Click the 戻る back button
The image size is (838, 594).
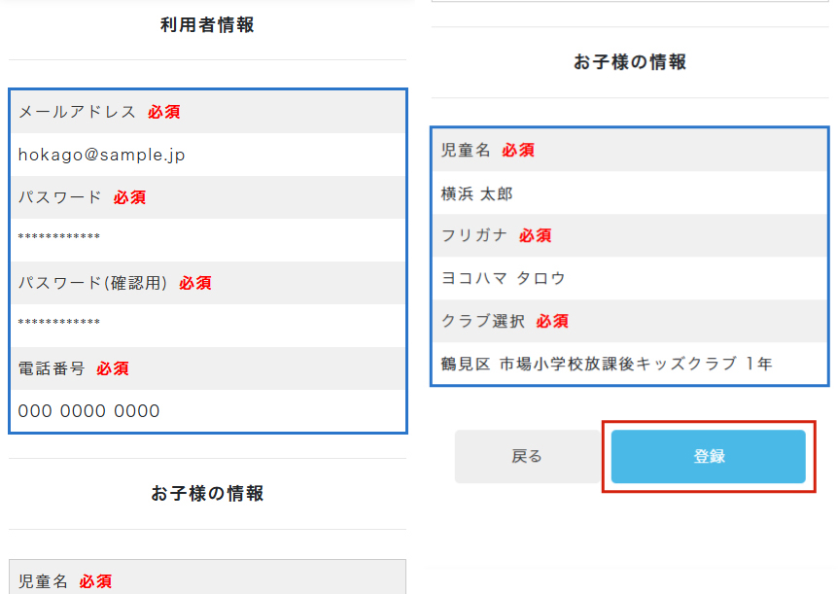point(527,456)
